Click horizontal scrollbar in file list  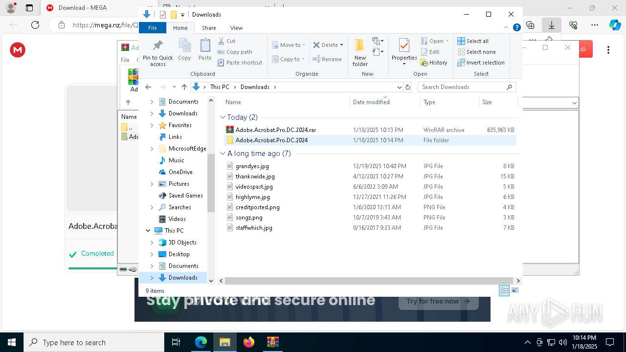(368, 281)
